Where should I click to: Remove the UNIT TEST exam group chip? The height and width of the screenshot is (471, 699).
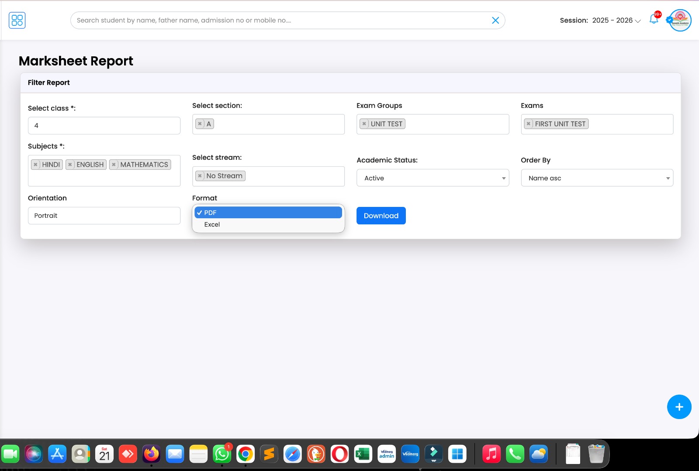tap(364, 124)
